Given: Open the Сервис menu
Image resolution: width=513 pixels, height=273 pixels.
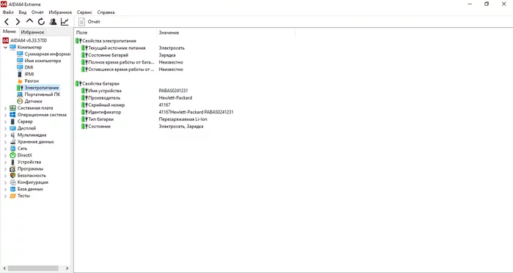Looking at the screenshot, I should click(84, 12).
